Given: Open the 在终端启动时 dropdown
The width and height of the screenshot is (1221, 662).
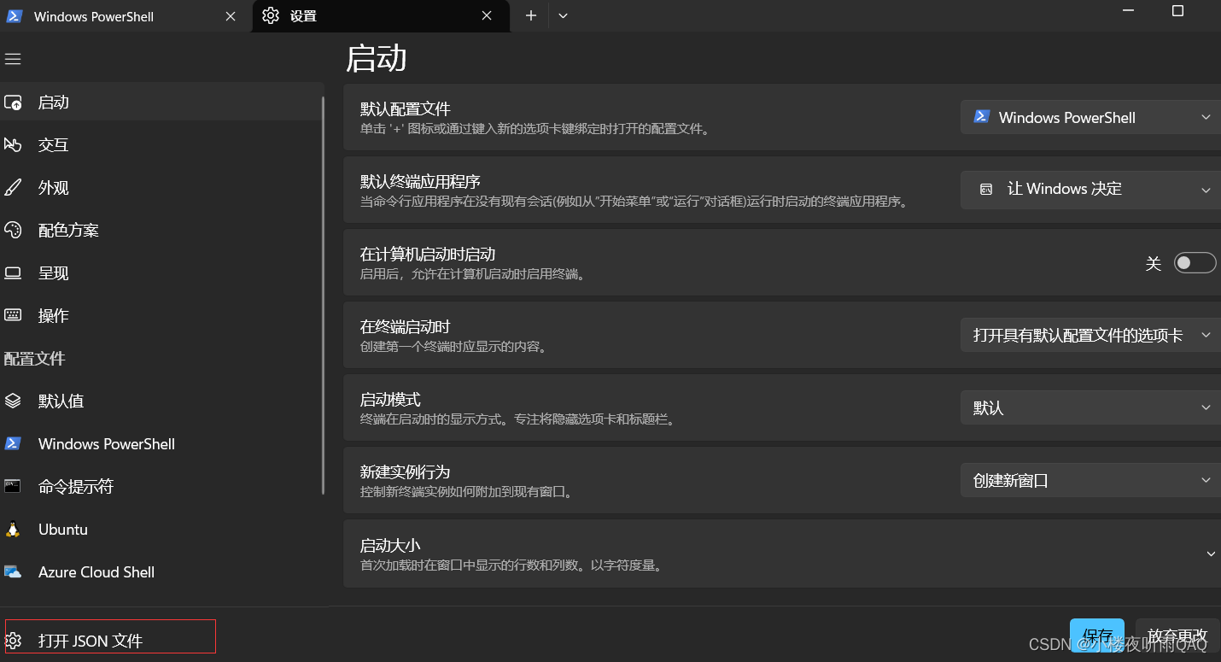Looking at the screenshot, I should (1090, 336).
